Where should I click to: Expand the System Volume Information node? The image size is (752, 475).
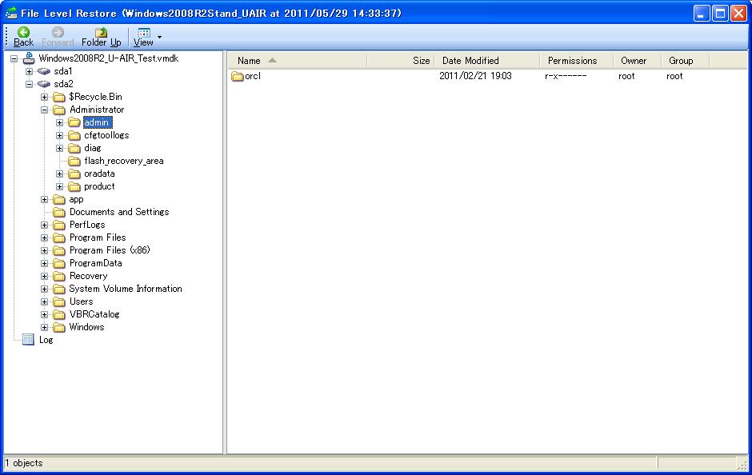point(44,289)
